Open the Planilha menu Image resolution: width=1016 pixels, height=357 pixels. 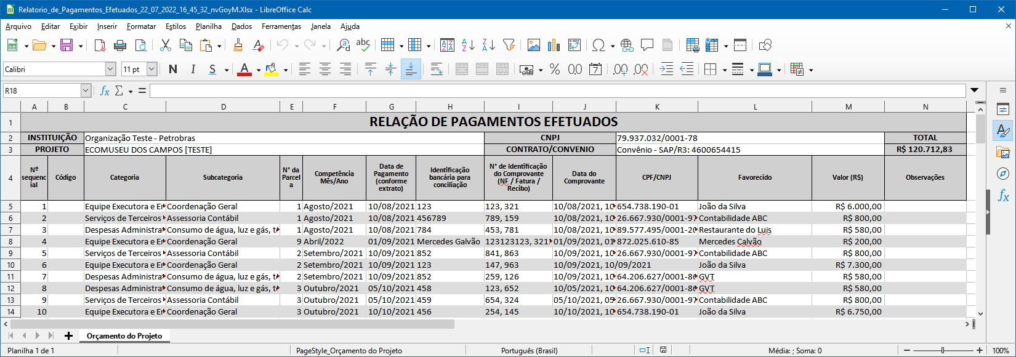point(209,26)
